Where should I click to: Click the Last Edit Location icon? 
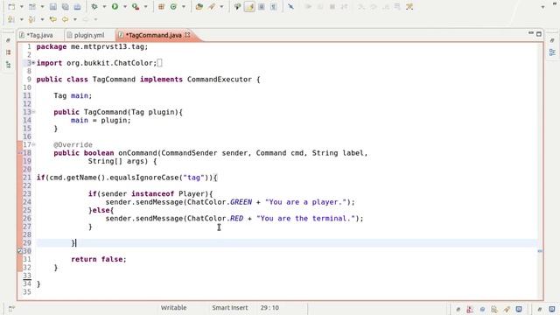tap(53, 19)
